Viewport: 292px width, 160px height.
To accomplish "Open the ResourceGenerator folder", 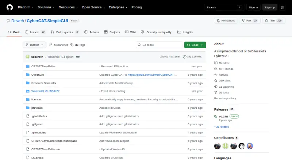I will (44, 83).
